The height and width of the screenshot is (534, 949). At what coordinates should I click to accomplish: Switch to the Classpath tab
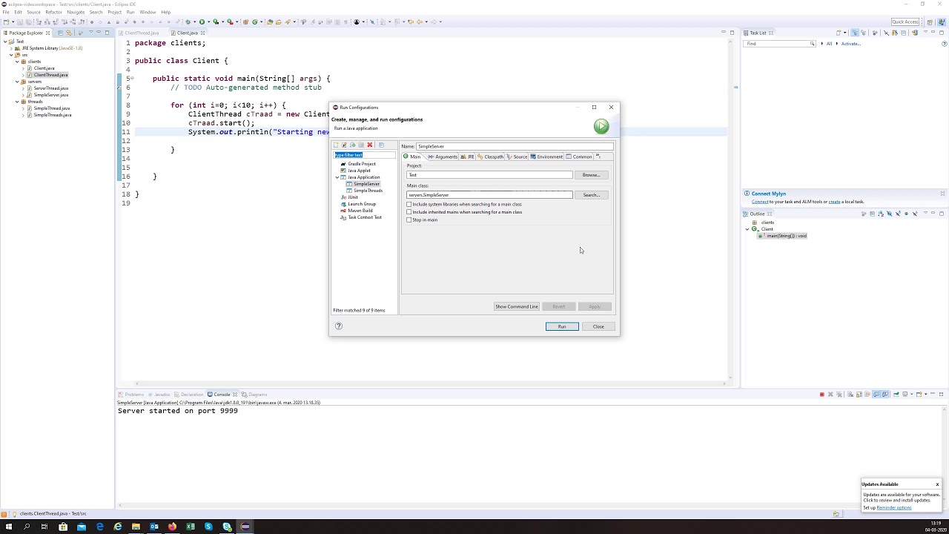pos(491,156)
